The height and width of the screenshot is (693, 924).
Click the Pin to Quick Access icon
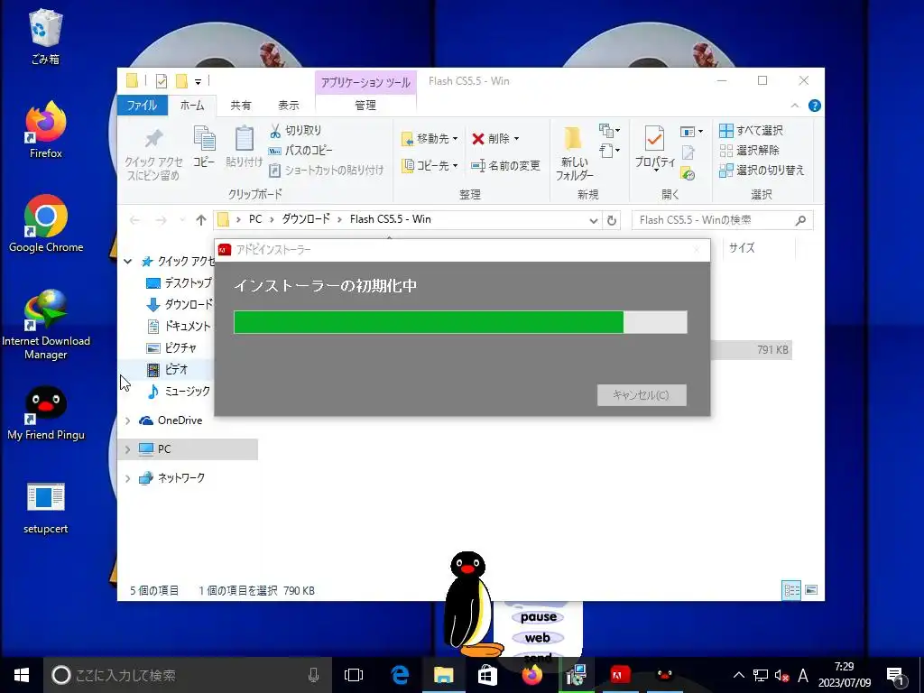tap(153, 153)
